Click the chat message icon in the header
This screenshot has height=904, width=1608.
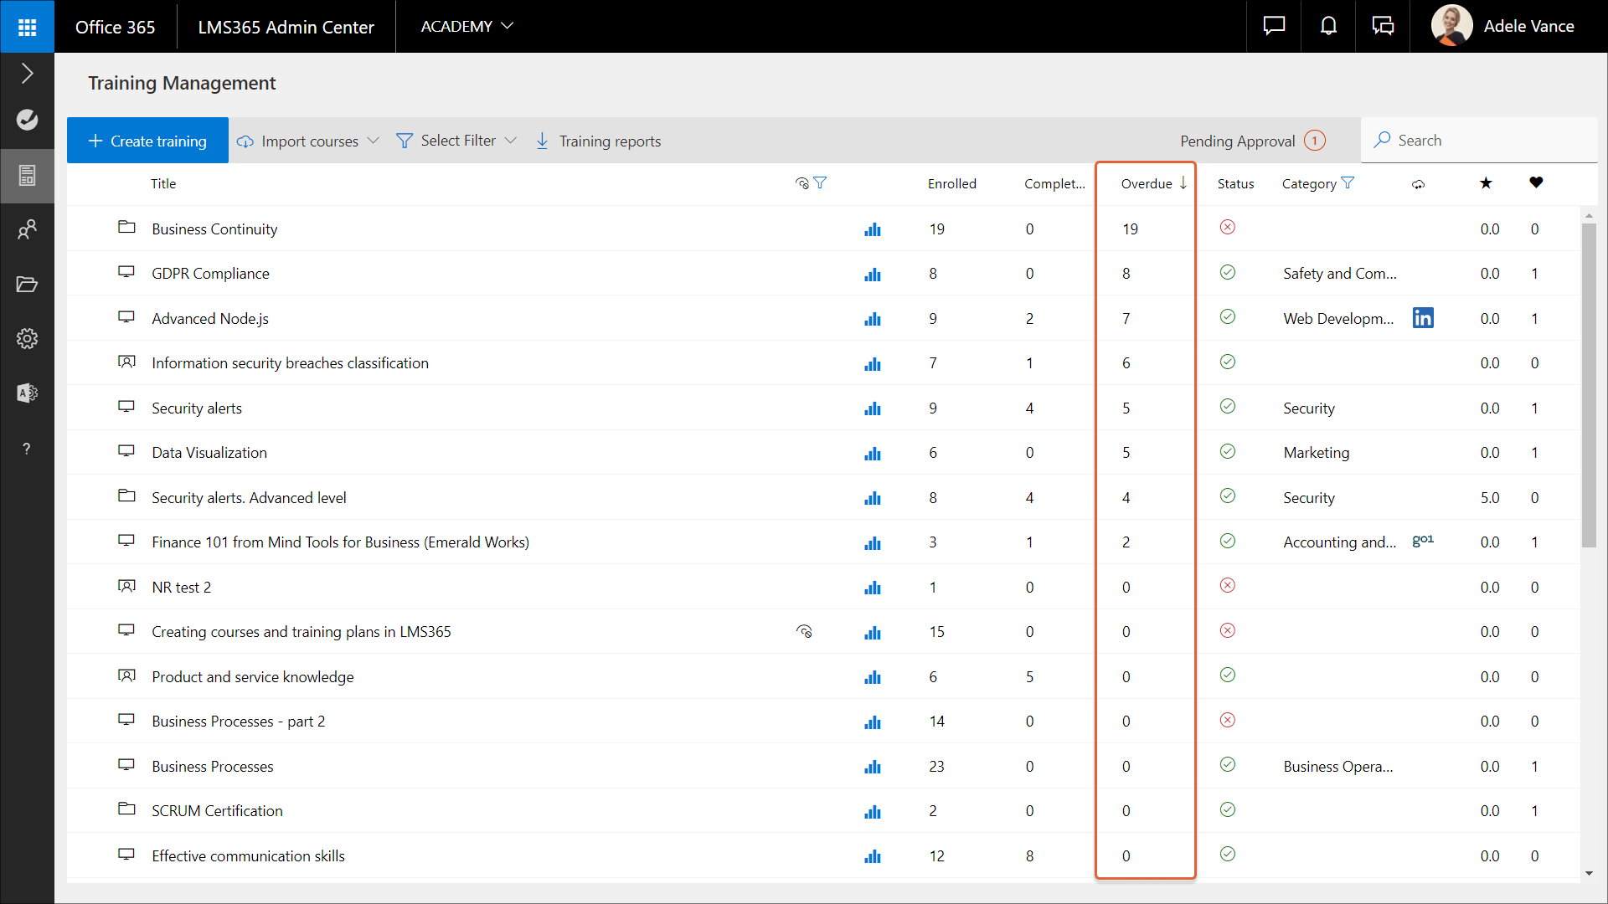click(x=1274, y=27)
